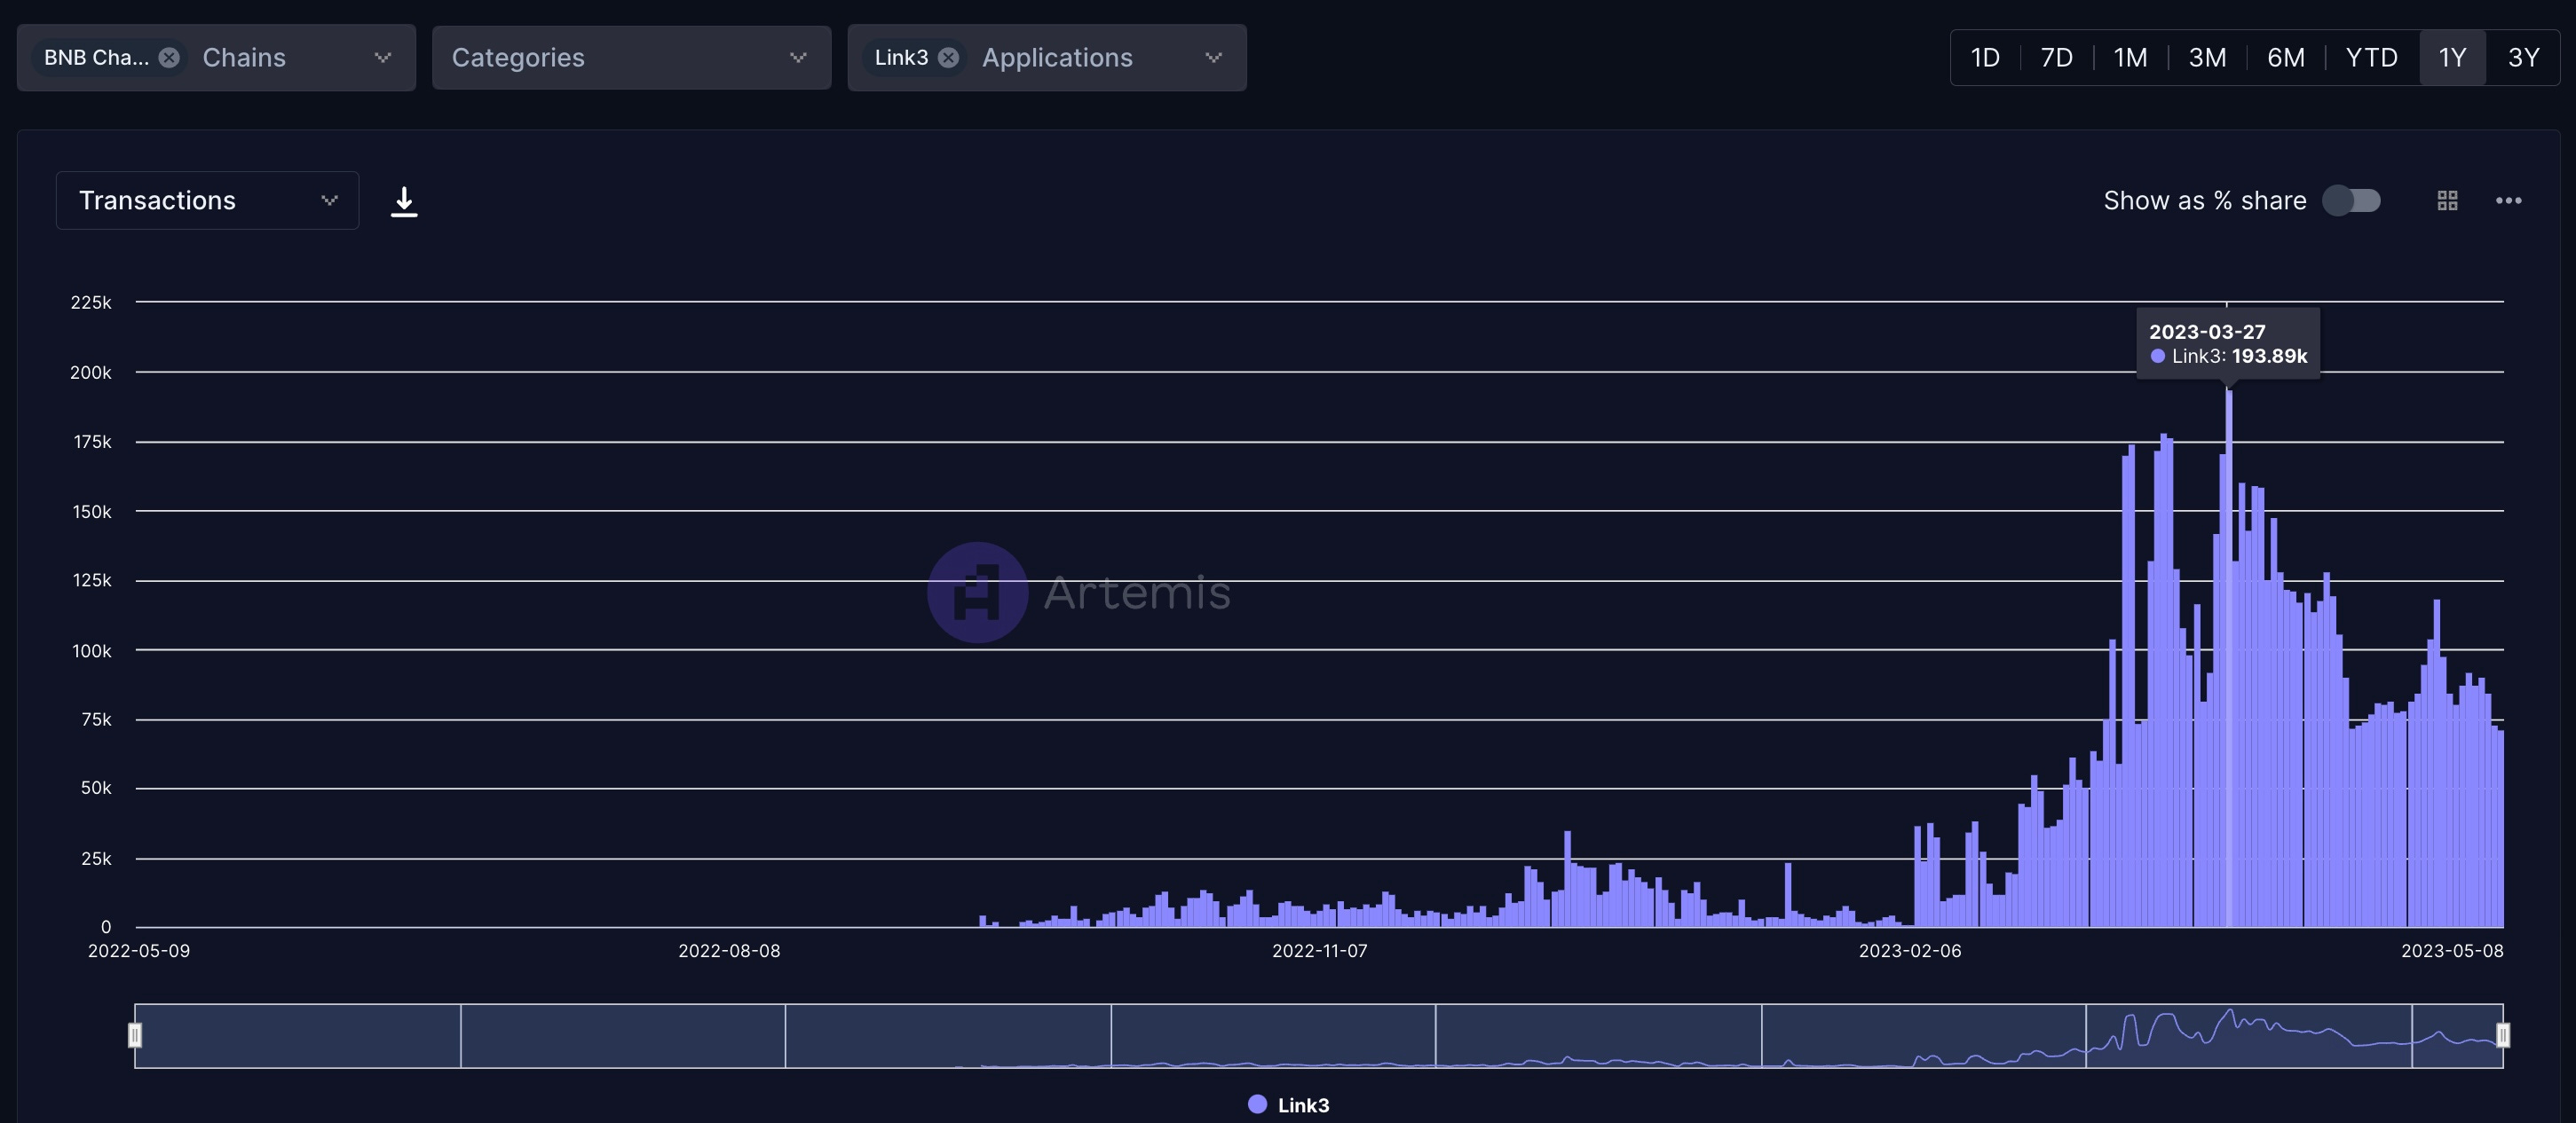Select the 6M time range
The image size is (2576, 1123).
[x=2285, y=58]
